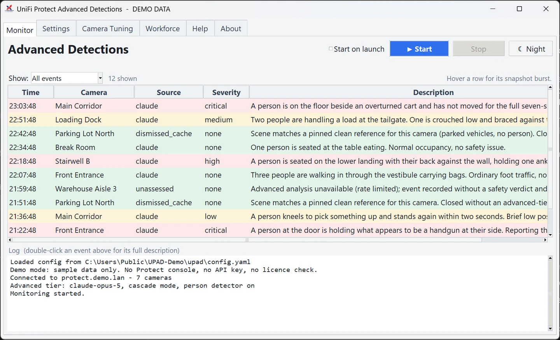Image resolution: width=560 pixels, height=340 pixels.
Task: Go to the Camera Tuning tab
Action: coord(107,28)
